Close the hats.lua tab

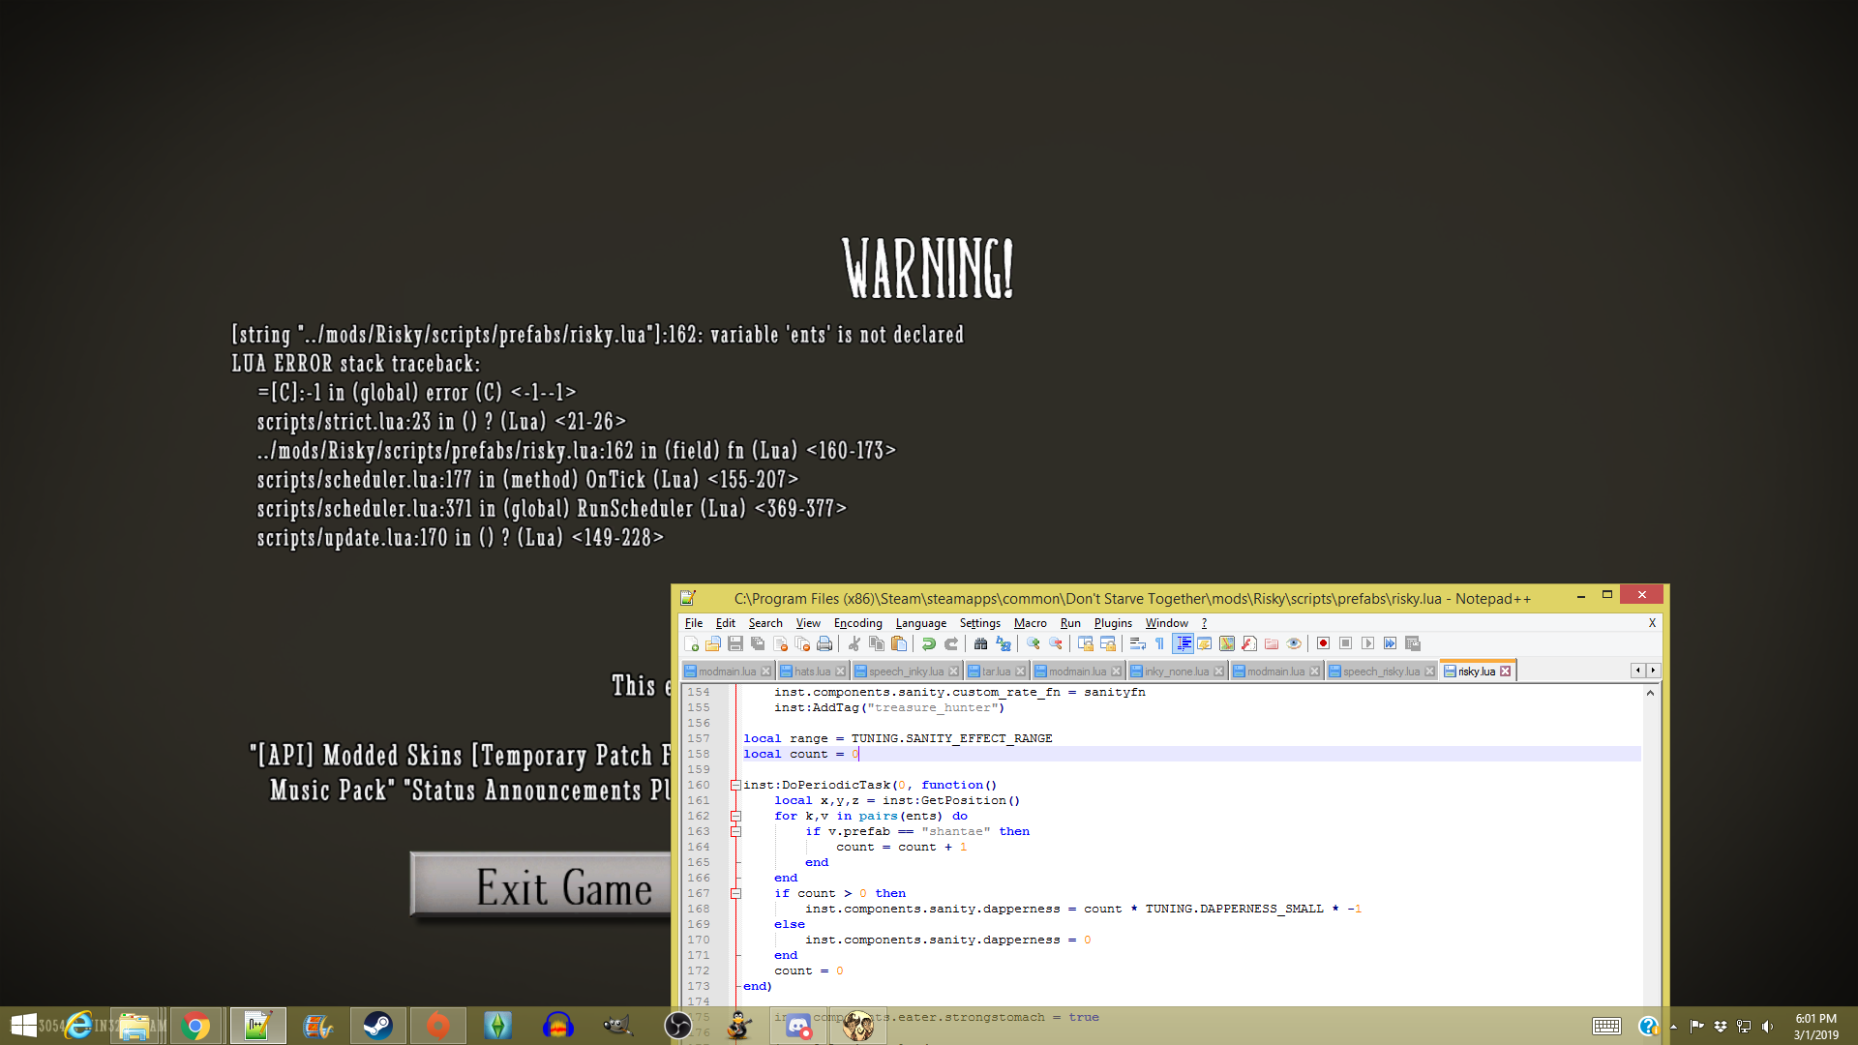click(840, 672)
